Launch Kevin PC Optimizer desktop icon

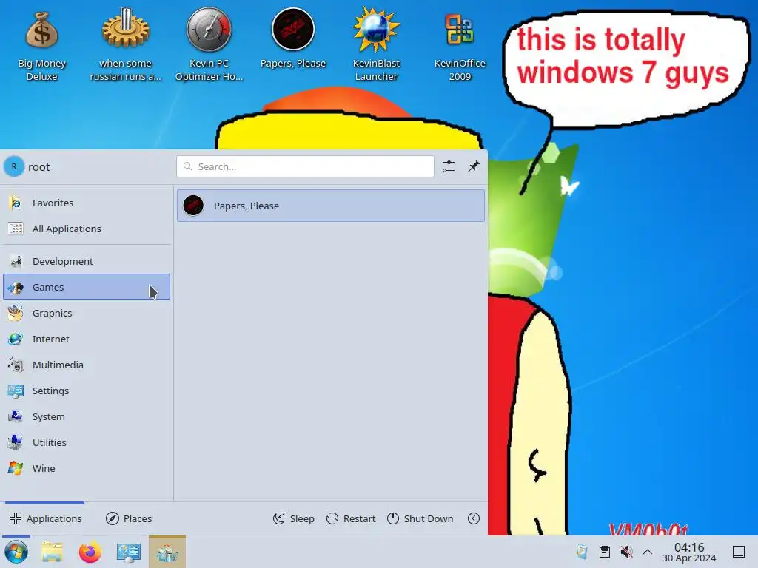point(209,46)
